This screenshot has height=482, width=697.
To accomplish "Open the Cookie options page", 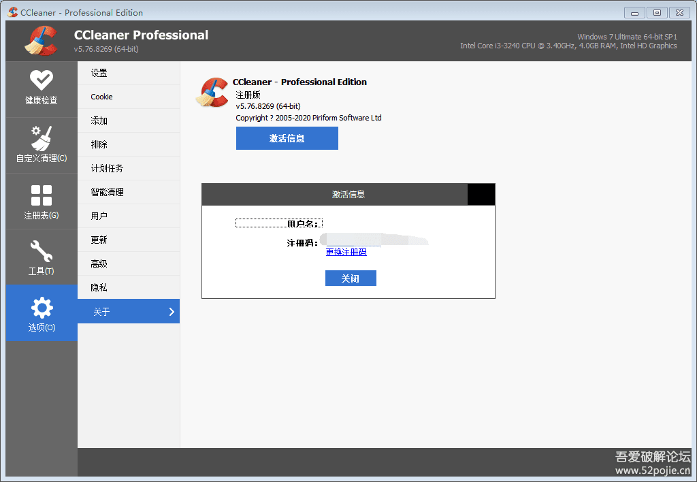I will (129, 97).
